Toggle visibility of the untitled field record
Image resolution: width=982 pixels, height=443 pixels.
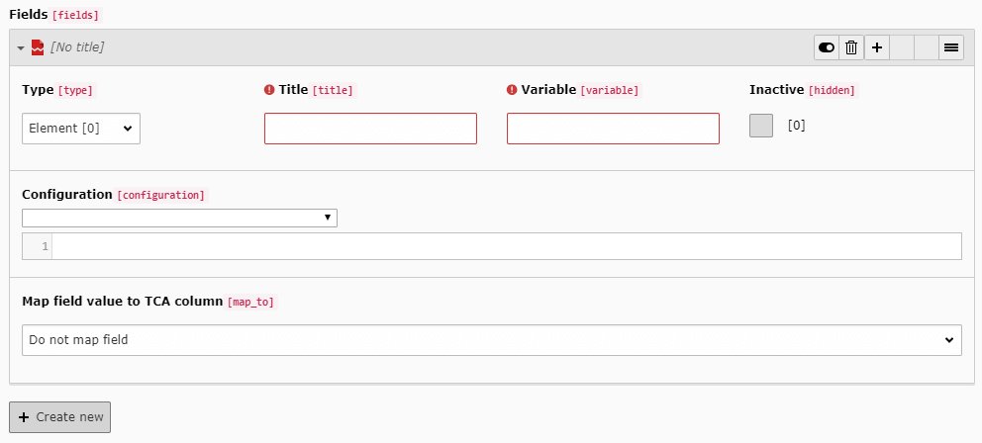(827, 47)
